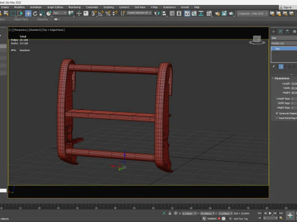Open the Clay + Edged Faces shading menu
The image size is (297, 222).
[53, 30]
